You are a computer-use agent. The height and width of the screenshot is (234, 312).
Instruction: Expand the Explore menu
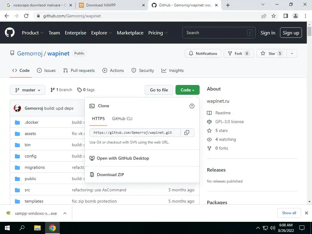pyautogui.click(x=101, y=33)
